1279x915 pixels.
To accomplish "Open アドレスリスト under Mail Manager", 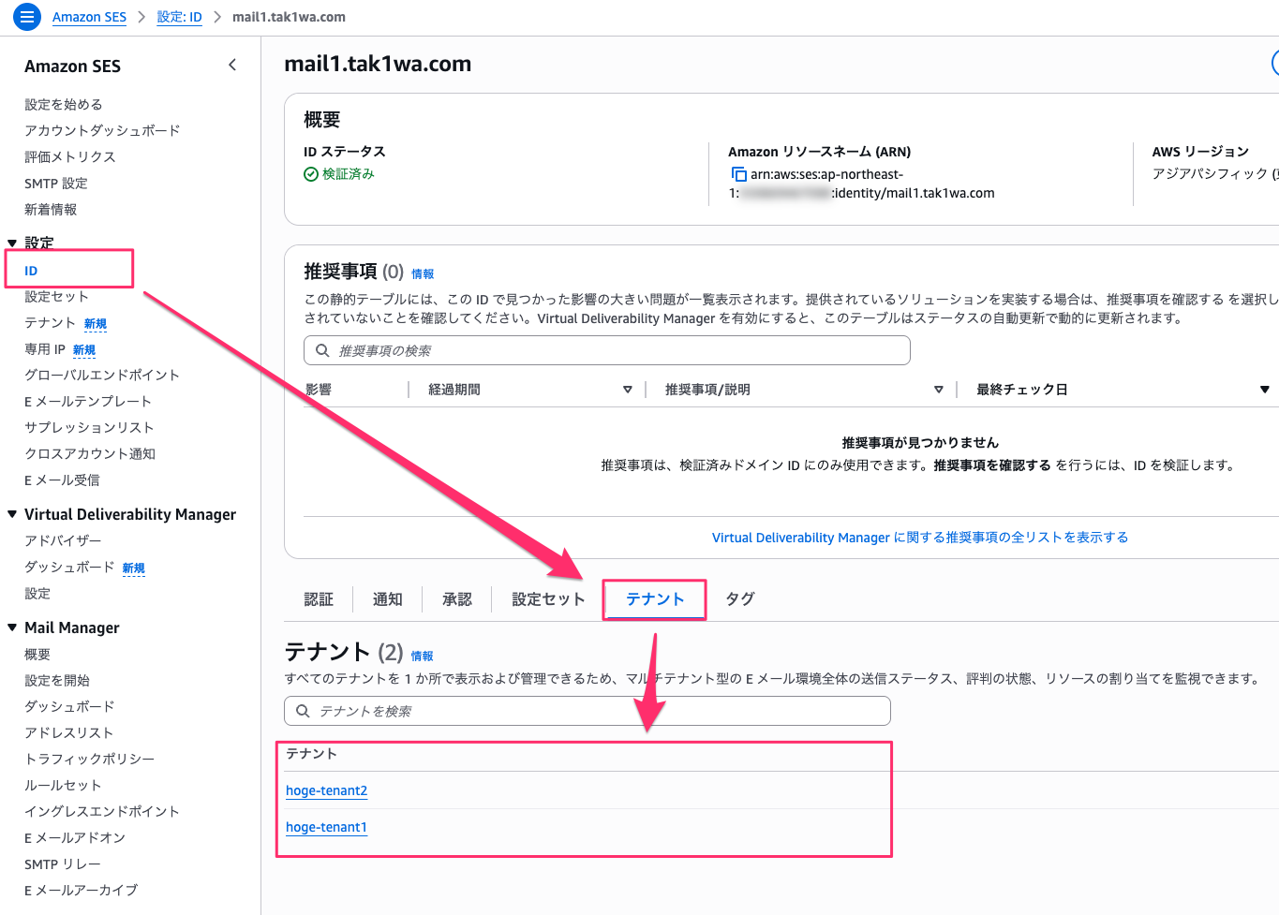I will click(x=68, y=733).
